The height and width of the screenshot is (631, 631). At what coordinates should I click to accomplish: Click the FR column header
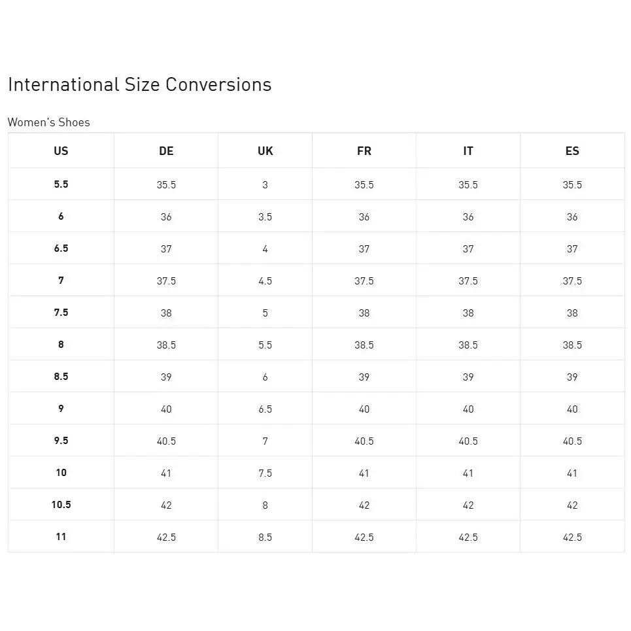click(364, 151)
